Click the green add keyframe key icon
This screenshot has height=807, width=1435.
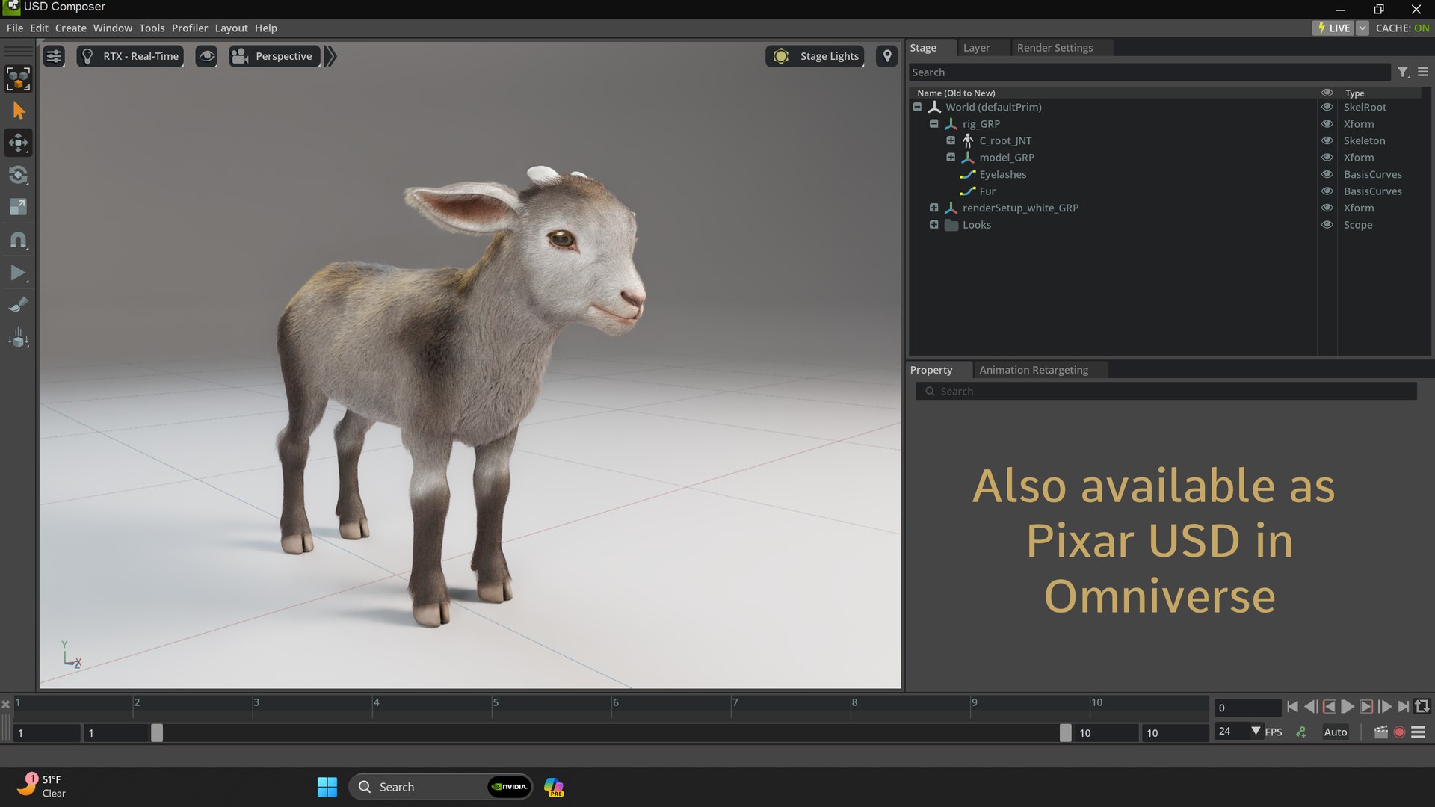click(x=1301, y=732)
